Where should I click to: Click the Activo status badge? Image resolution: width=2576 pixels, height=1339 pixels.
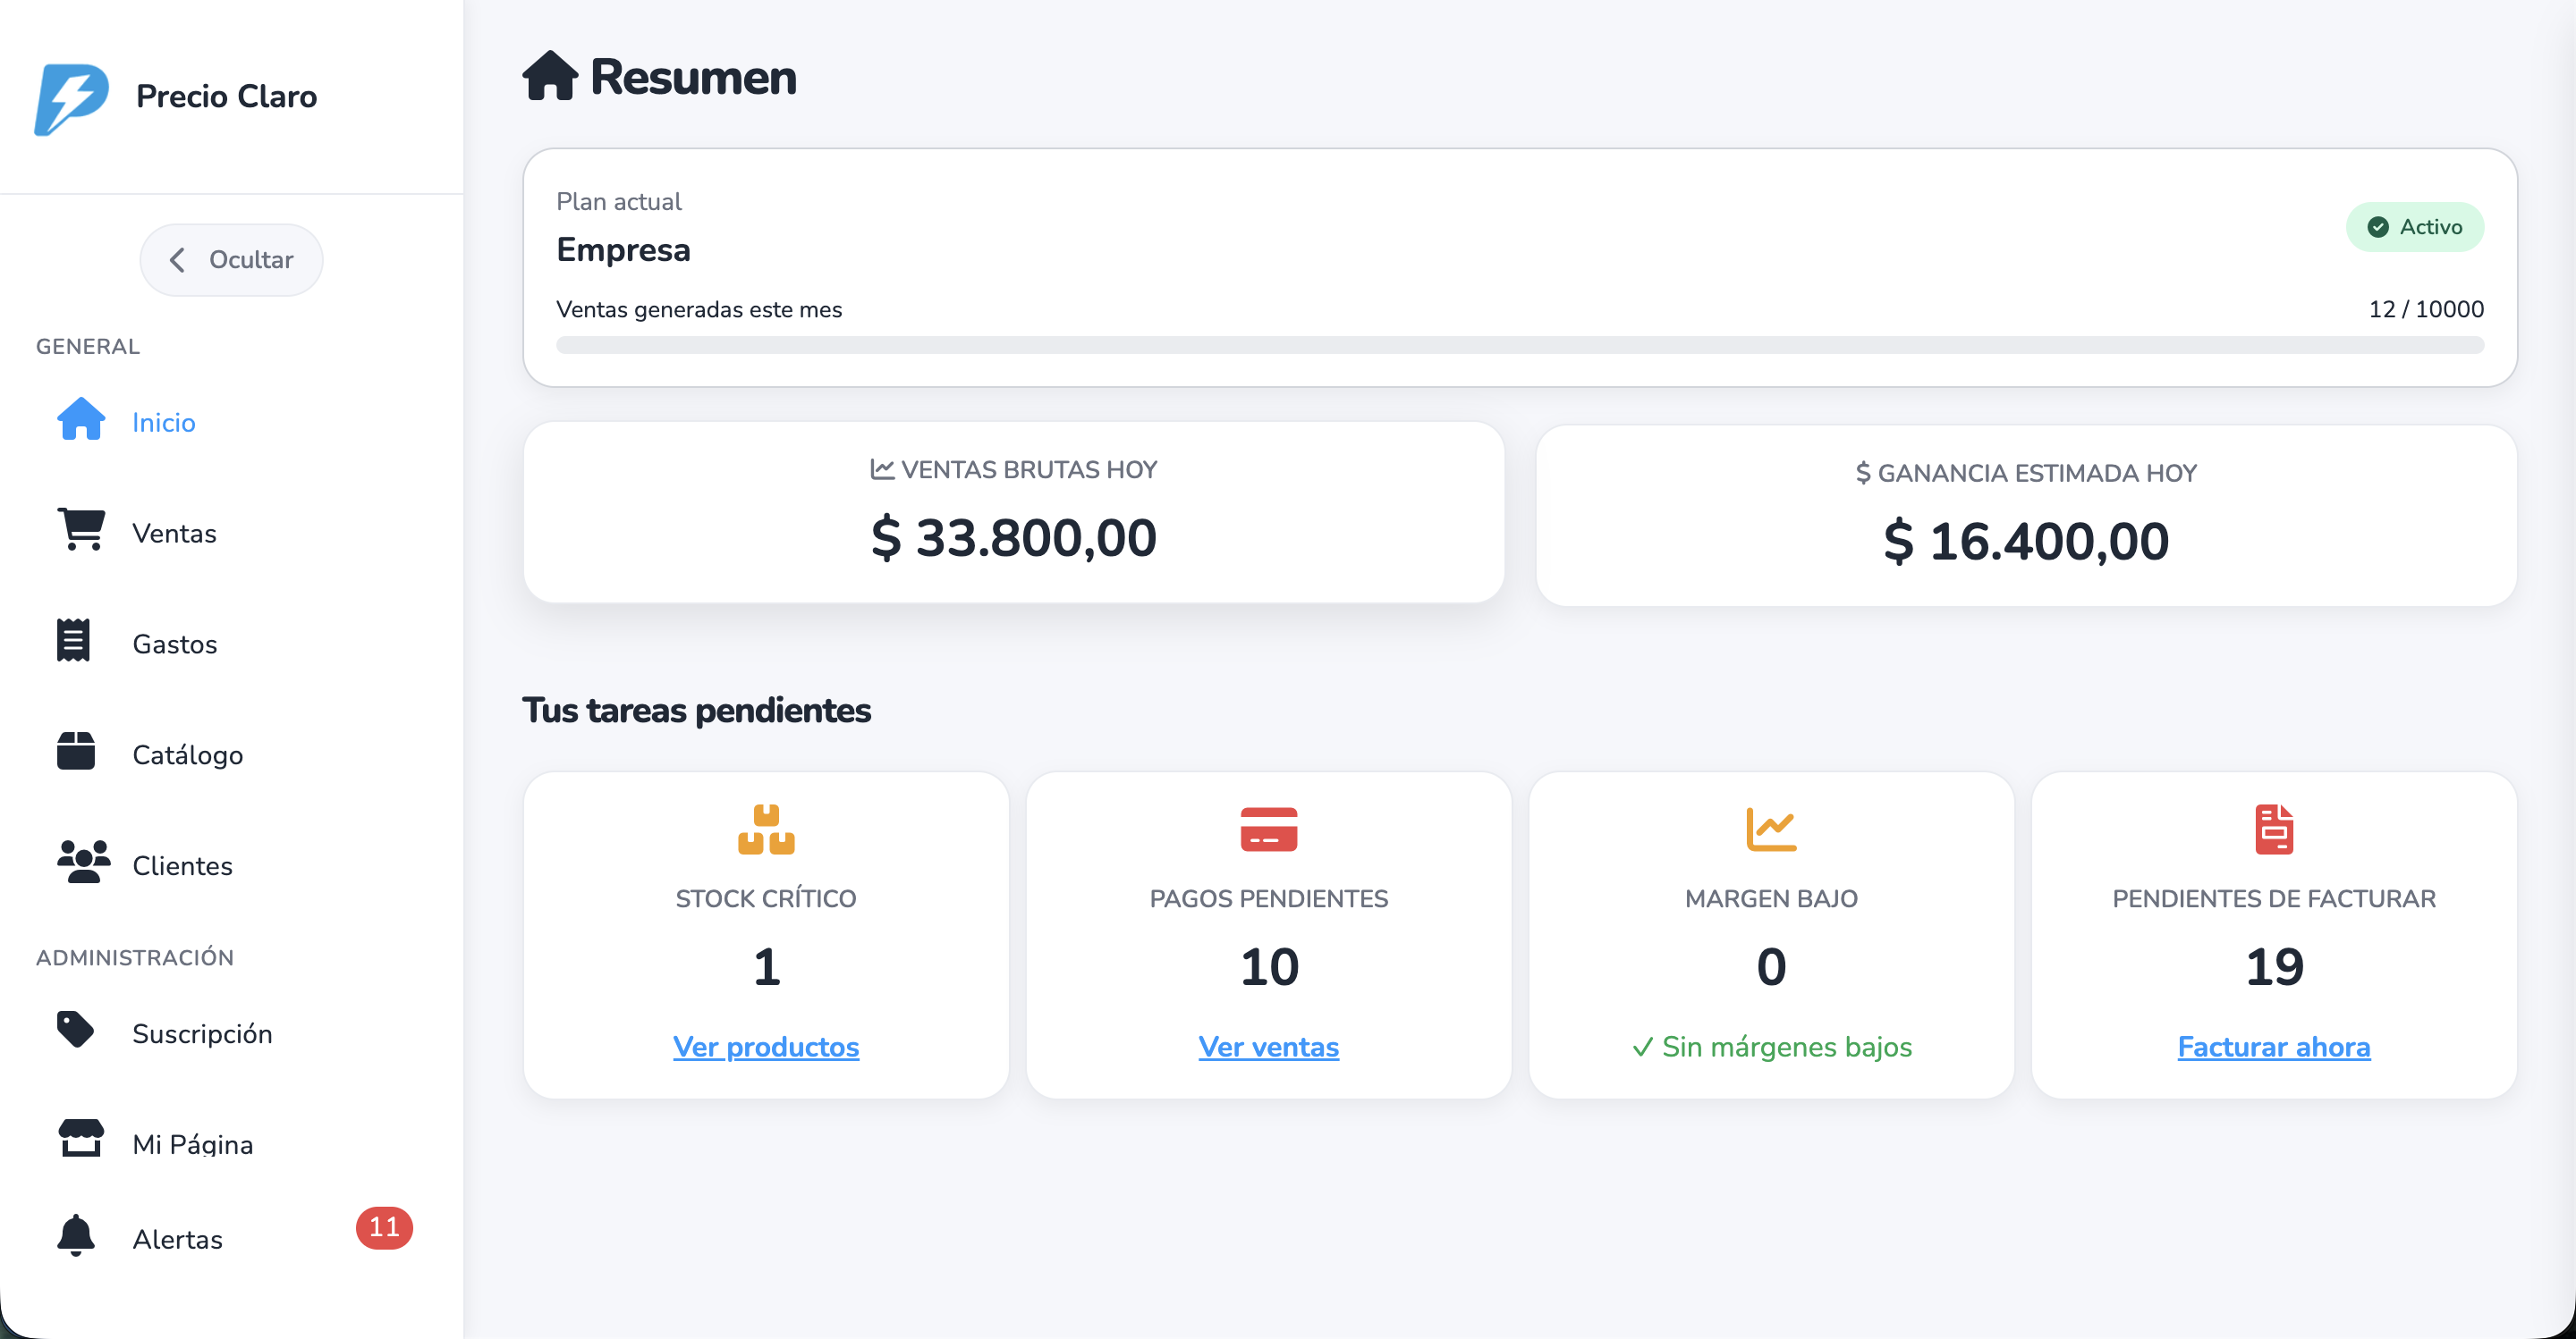click(2415, 227)
